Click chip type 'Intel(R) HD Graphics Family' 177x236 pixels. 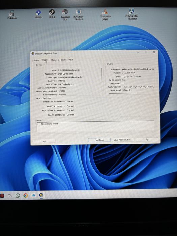coord(70,77)
